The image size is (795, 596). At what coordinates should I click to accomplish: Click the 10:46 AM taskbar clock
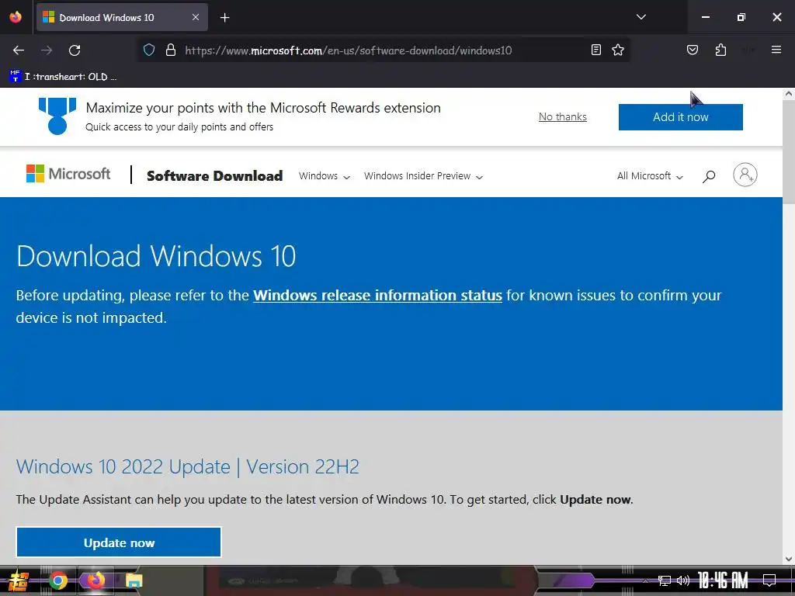click(723, 580)
